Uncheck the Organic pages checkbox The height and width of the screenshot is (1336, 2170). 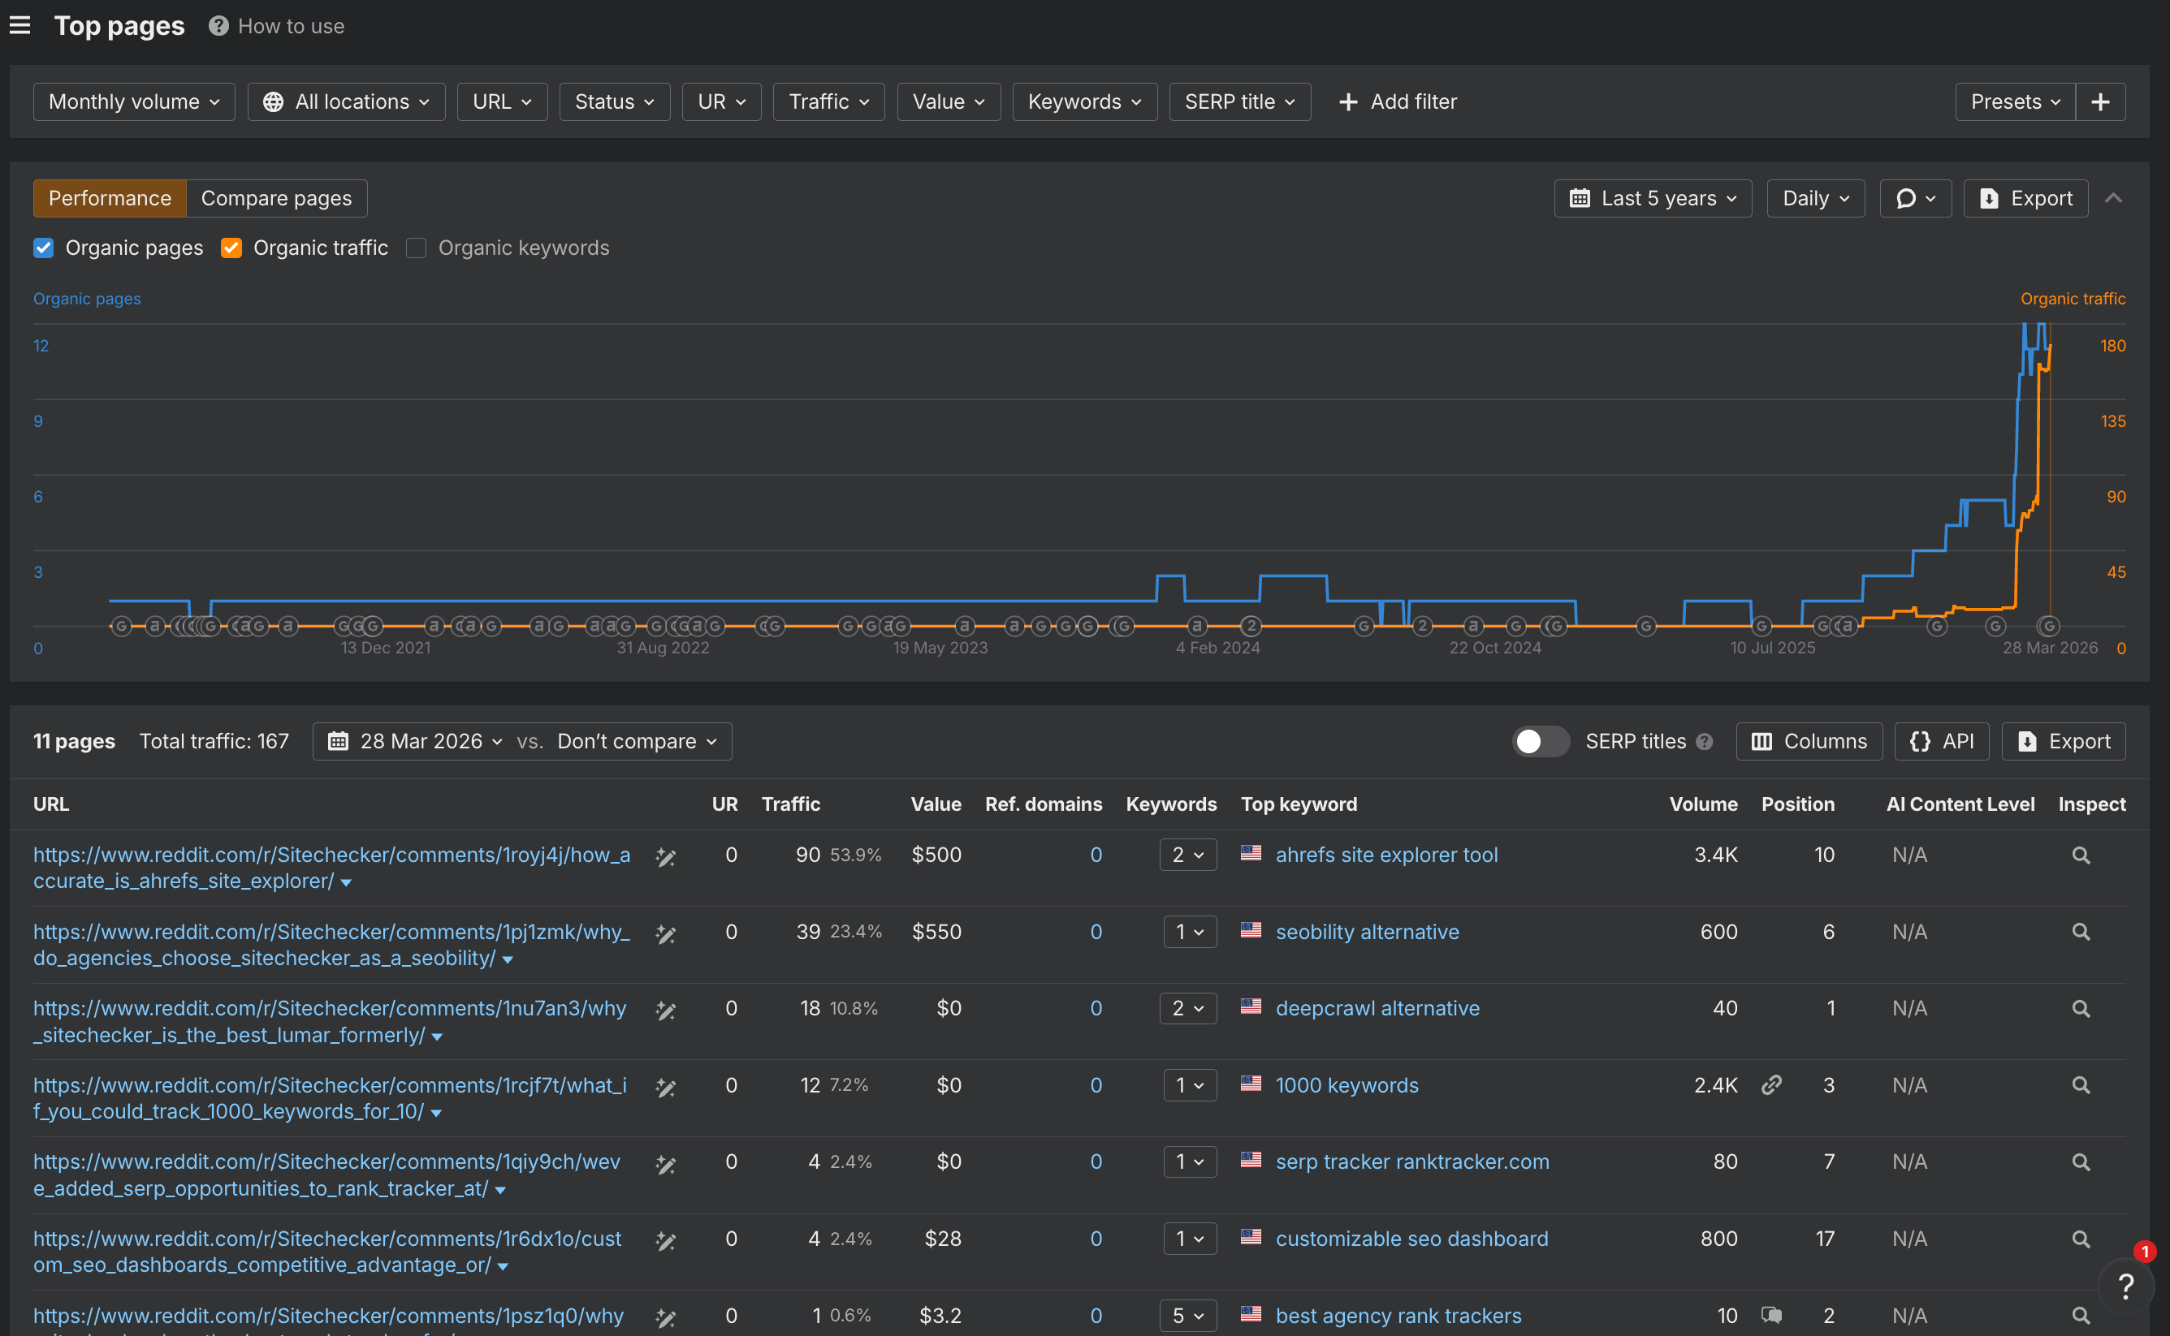coord(43,248)
